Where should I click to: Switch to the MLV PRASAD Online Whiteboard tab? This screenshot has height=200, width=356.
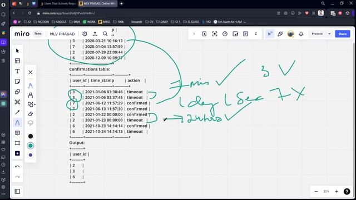point(98,3)
